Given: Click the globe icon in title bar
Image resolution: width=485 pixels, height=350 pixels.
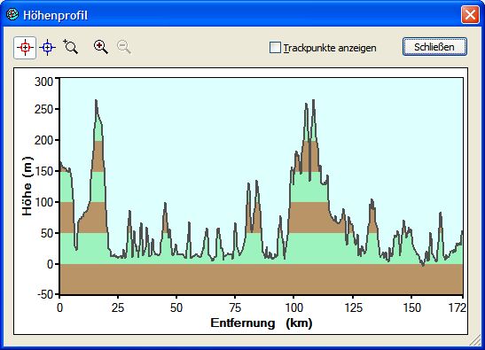Looking at the screenshot, I should coord(12,14).
